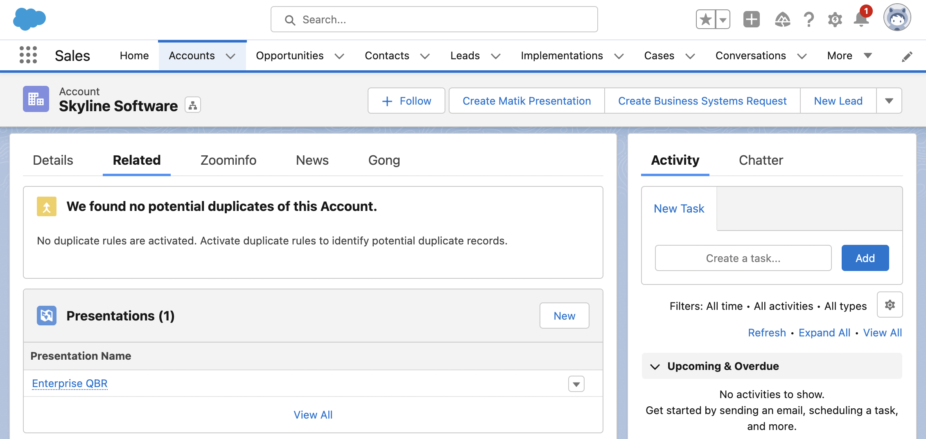Switch to the Zoominfo tab

click(228, 160)
